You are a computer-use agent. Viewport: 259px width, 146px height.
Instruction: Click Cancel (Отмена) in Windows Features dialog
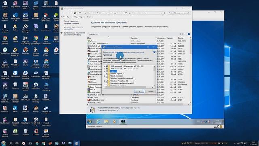151,91
